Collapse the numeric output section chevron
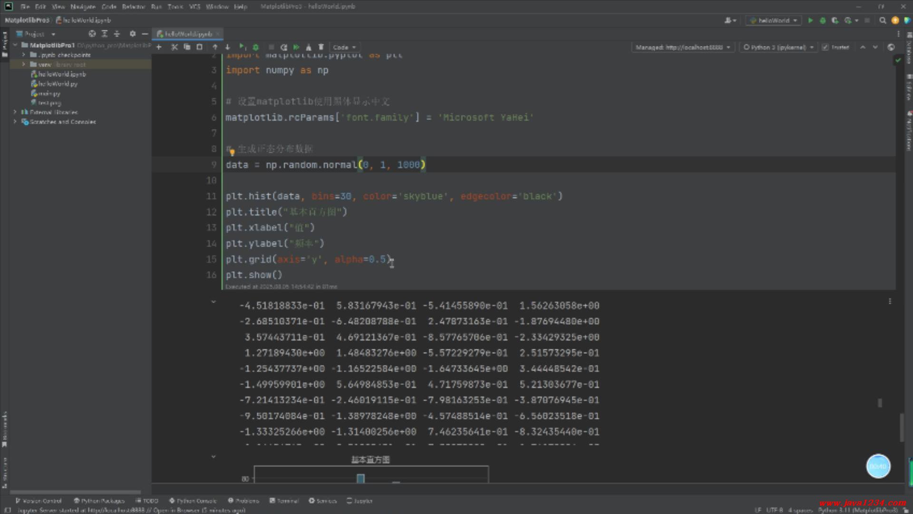This screenshot has height=514, width=913. click(214, 302)
